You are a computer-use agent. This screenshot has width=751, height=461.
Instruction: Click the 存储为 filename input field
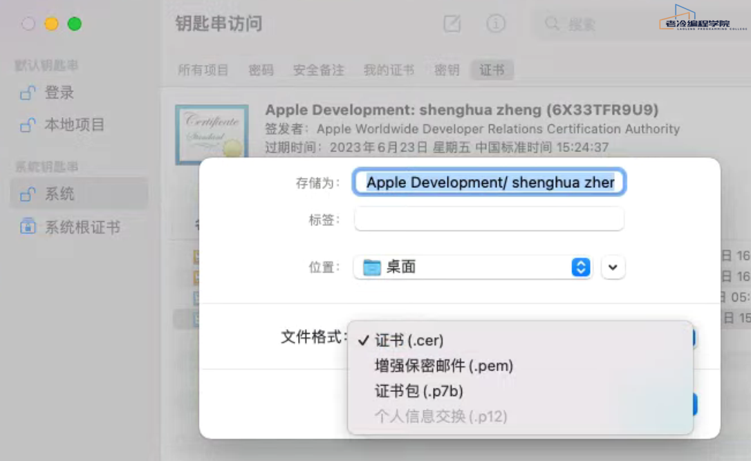pyautogui.click(x=489, y=182)
